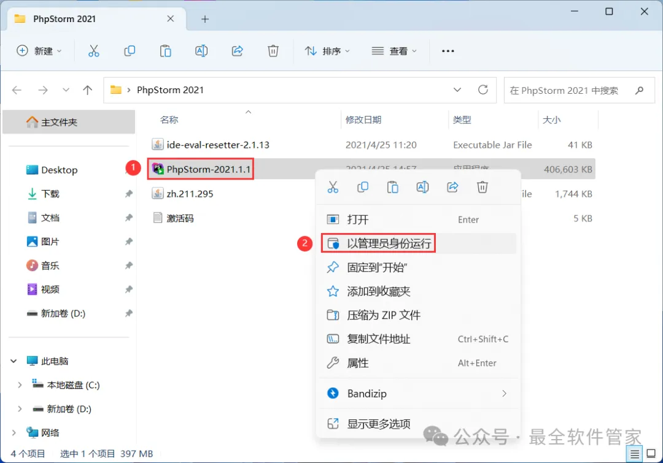Go back with the left arrow button
This screenshot has width=663, height=463.
coord(17,90)
